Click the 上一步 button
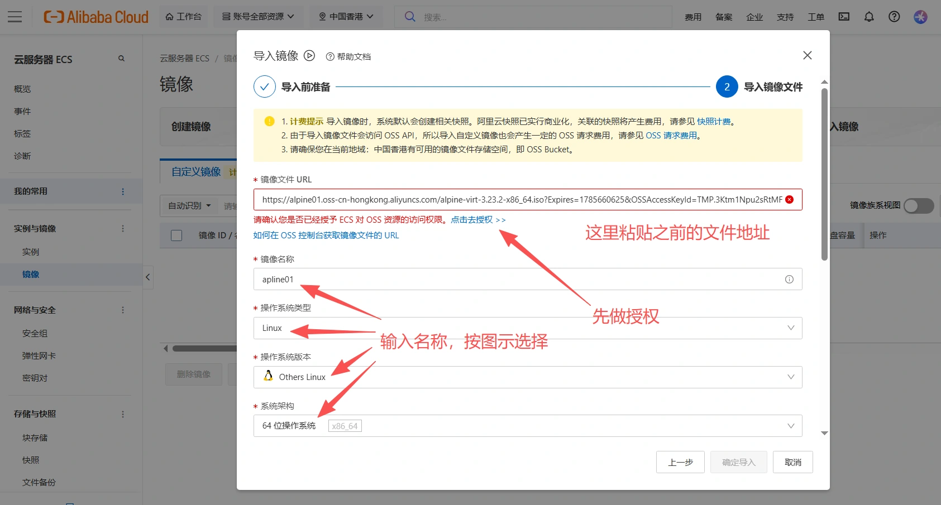941x505 pixels. [x=680, y=462]
